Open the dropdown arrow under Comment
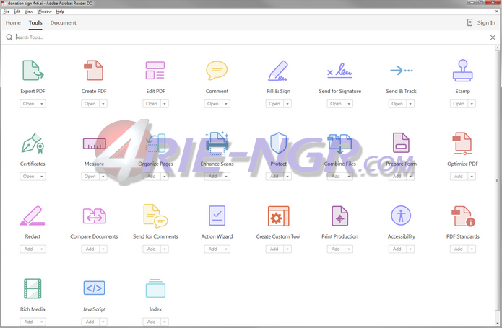 226,104
